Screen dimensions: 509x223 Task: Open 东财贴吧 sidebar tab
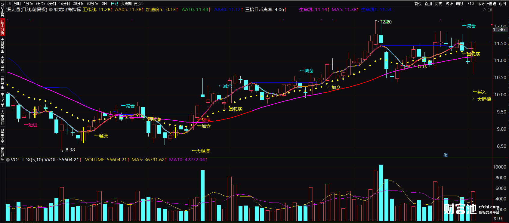coord(2,154)
